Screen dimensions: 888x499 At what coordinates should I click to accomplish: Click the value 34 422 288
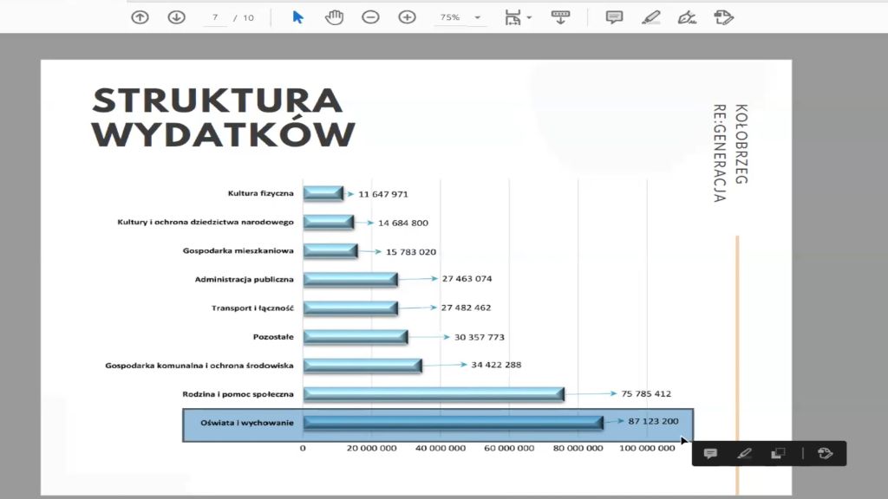click(x=496, y=365)
